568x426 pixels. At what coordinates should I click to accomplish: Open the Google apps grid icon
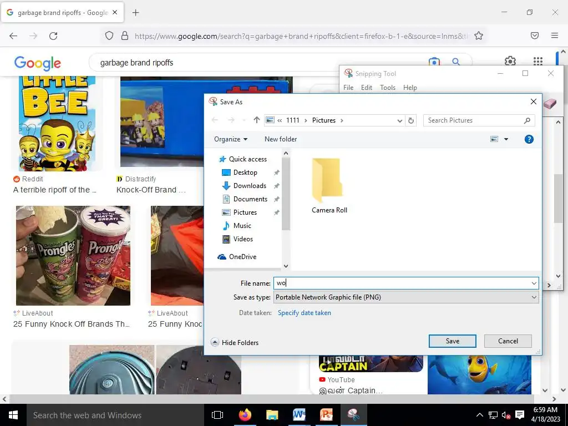click(x=538, y=61)
